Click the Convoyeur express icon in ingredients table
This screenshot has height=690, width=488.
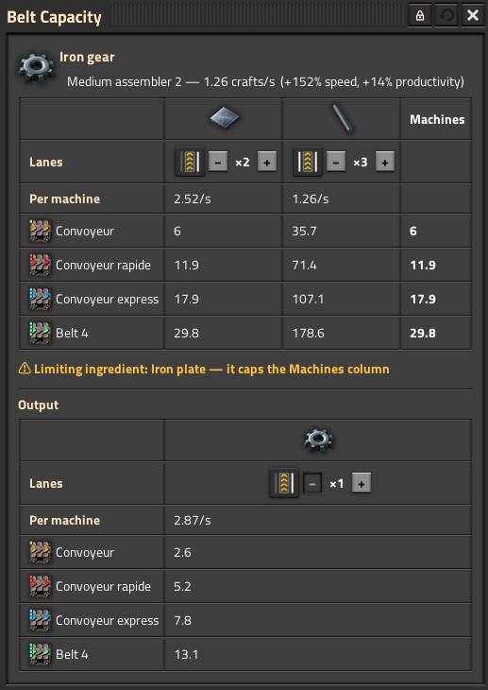click(40, 300)
